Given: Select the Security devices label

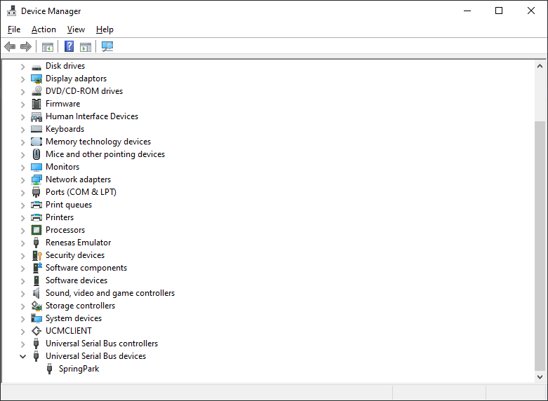Looking at the screenshot, I should pos(75,255).
